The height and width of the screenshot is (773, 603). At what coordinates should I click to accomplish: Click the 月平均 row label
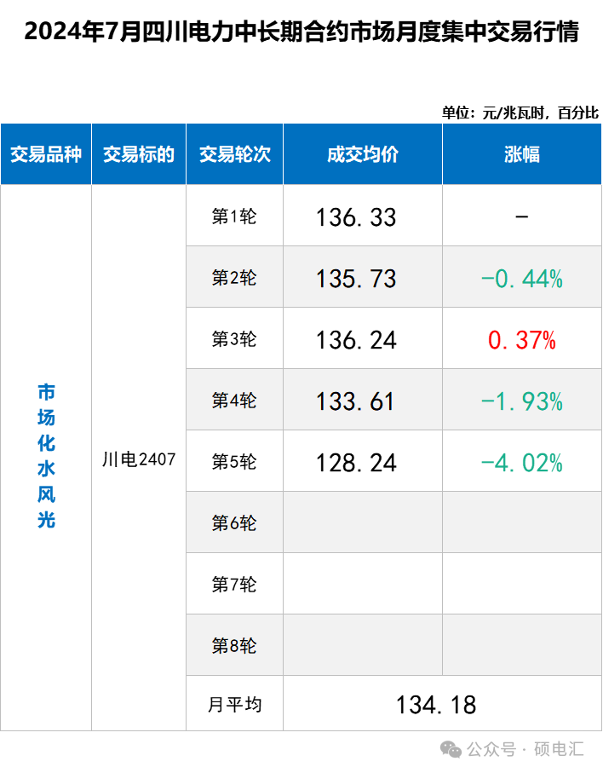(234, 705)
